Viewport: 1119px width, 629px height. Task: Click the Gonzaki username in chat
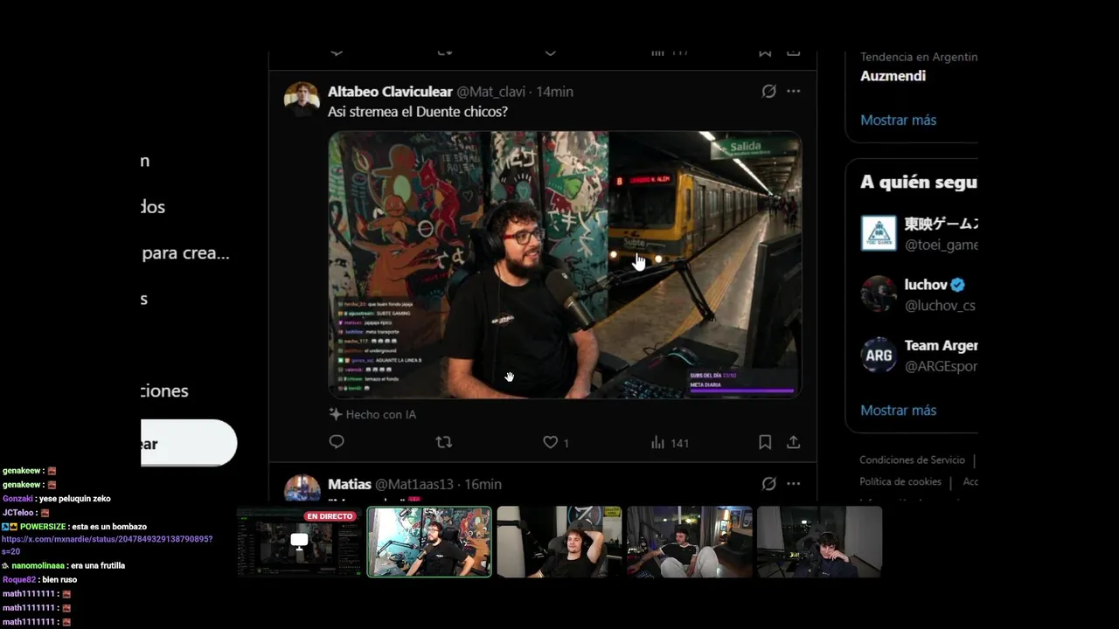(17, 499)
